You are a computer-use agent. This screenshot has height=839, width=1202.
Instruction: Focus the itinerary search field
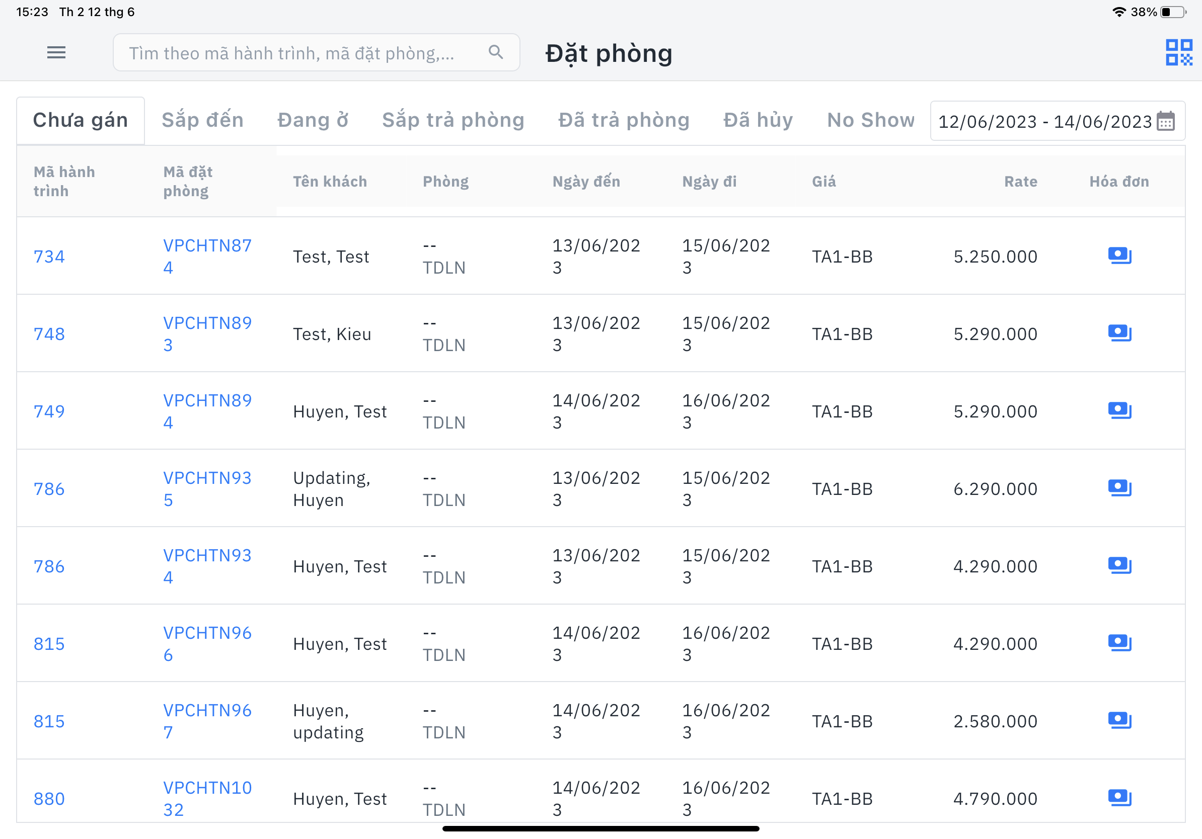point(293,53)
